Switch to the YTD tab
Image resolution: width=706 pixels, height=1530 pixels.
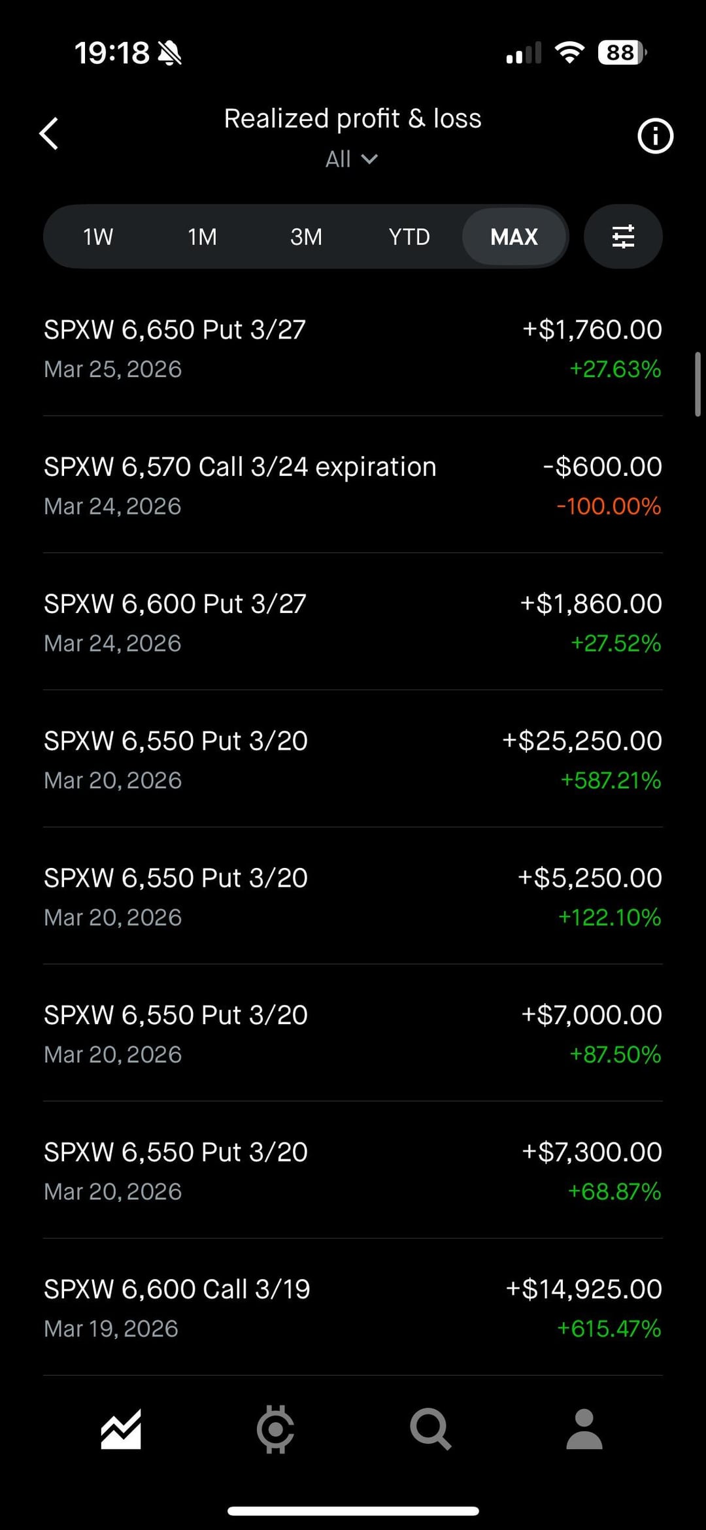[x=409, y=237]
